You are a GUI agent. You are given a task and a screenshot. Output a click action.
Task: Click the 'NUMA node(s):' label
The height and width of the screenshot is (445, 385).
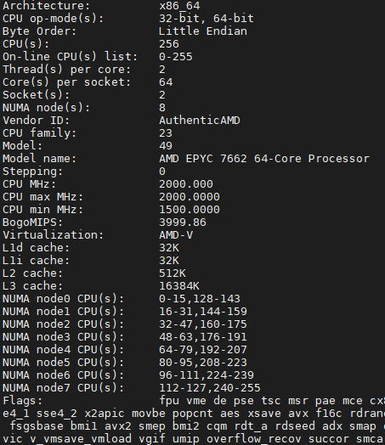click(46, 108)
